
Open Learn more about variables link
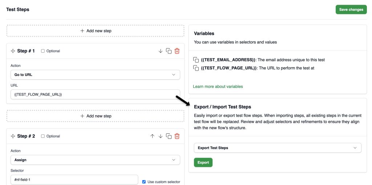click(218, 87)
